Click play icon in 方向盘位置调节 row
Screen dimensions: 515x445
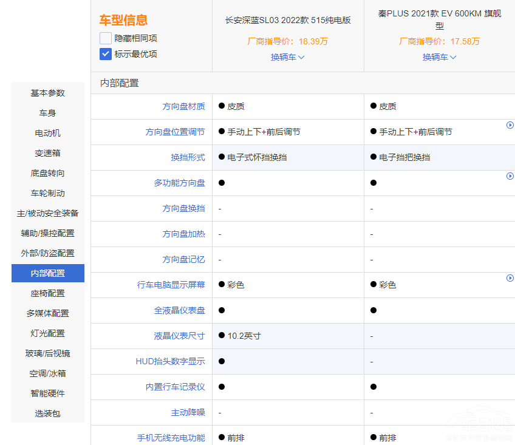pos(510,125)
